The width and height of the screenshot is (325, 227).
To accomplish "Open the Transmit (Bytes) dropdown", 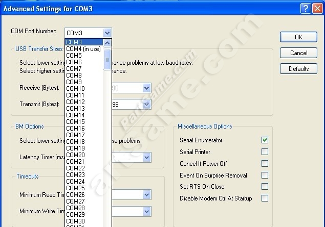I will coord(146,104).
